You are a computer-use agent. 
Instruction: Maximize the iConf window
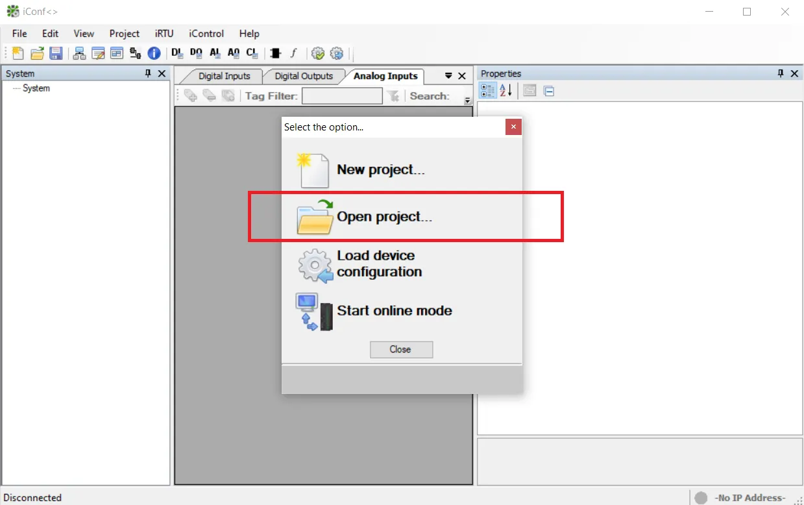747,12
